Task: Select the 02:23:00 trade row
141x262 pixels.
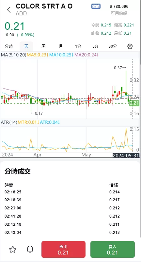Action: coord(70,208)
